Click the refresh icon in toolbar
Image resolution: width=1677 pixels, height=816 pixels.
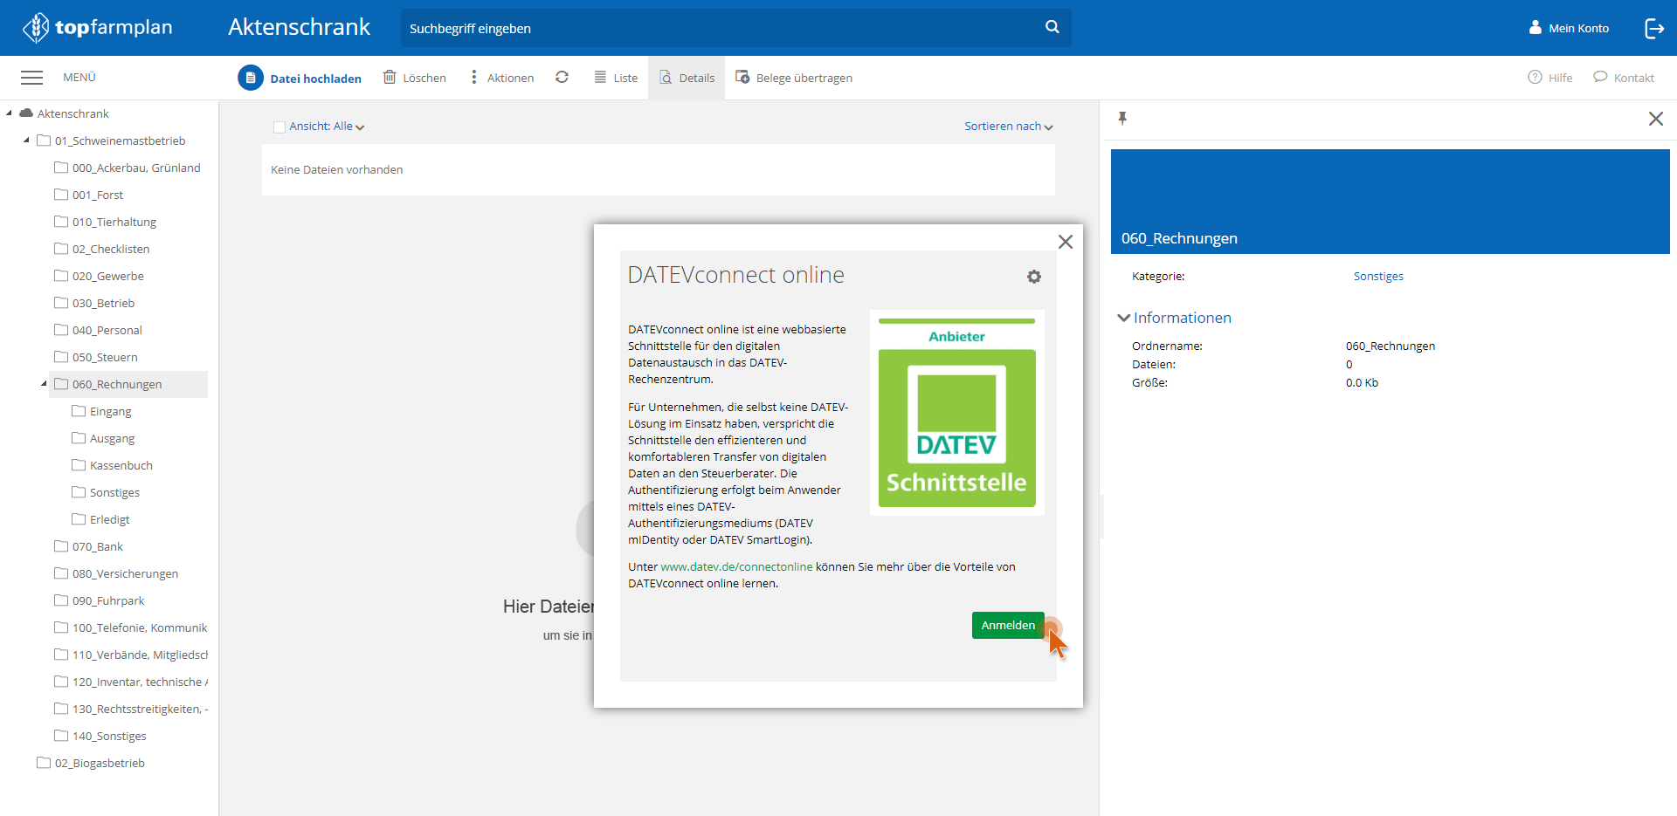coord(562,77)
